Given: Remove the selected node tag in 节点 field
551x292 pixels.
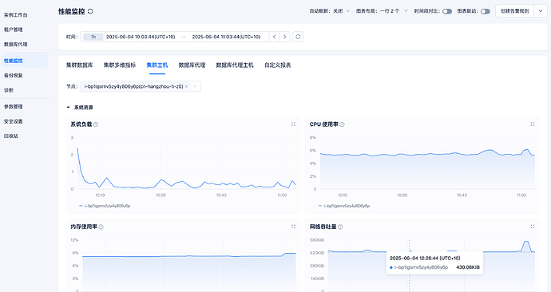Looking at the screenshot, I should tap(186, 86).
